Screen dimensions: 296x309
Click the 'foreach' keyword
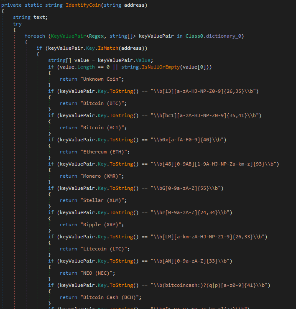coord(35,36)
